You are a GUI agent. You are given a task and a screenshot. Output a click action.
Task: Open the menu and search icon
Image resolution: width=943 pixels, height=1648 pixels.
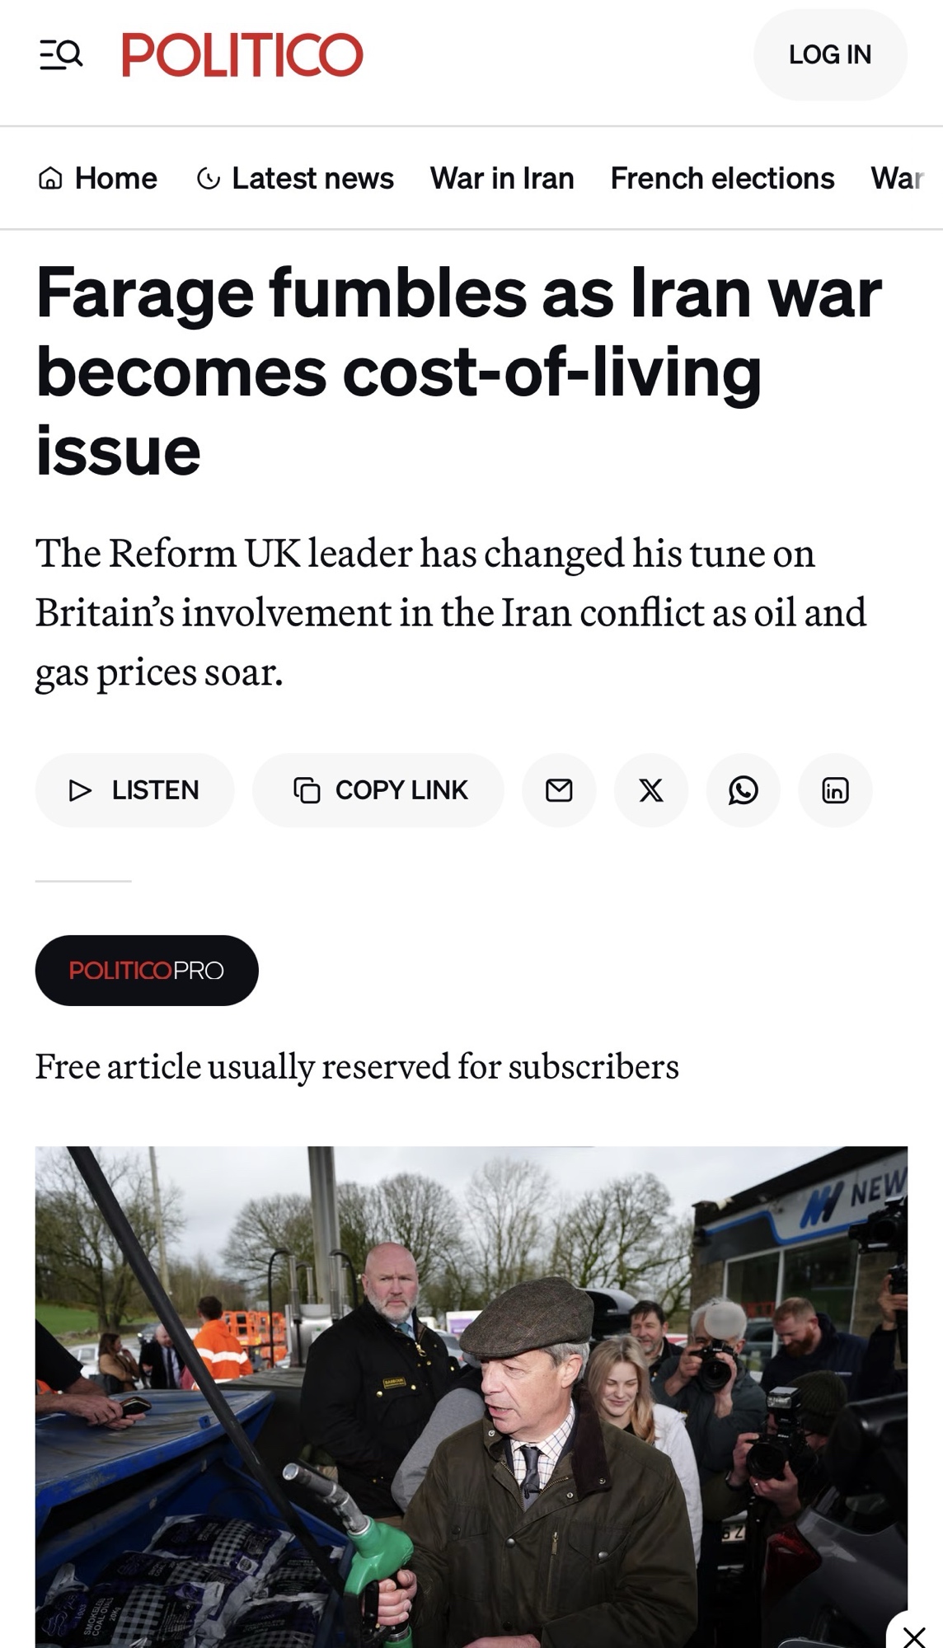pos(61,54)
